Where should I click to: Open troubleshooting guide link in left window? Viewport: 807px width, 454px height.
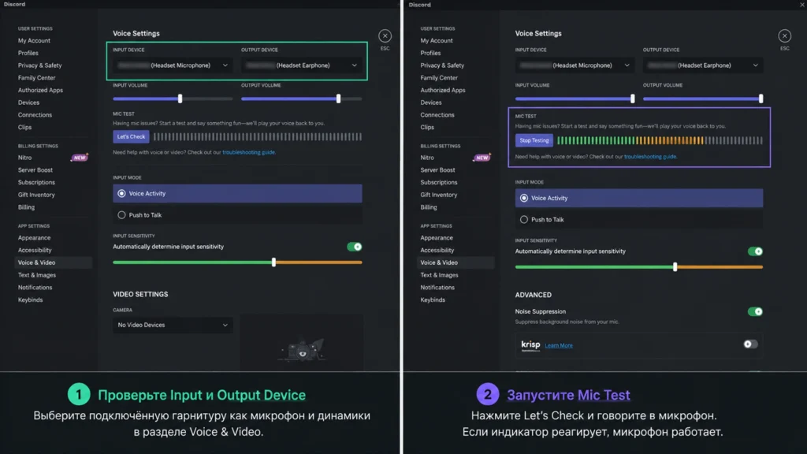pos(248,152)
